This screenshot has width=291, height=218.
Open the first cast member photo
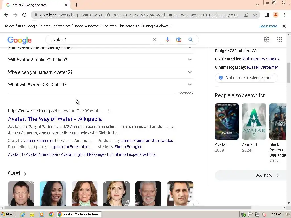point(21,193)
